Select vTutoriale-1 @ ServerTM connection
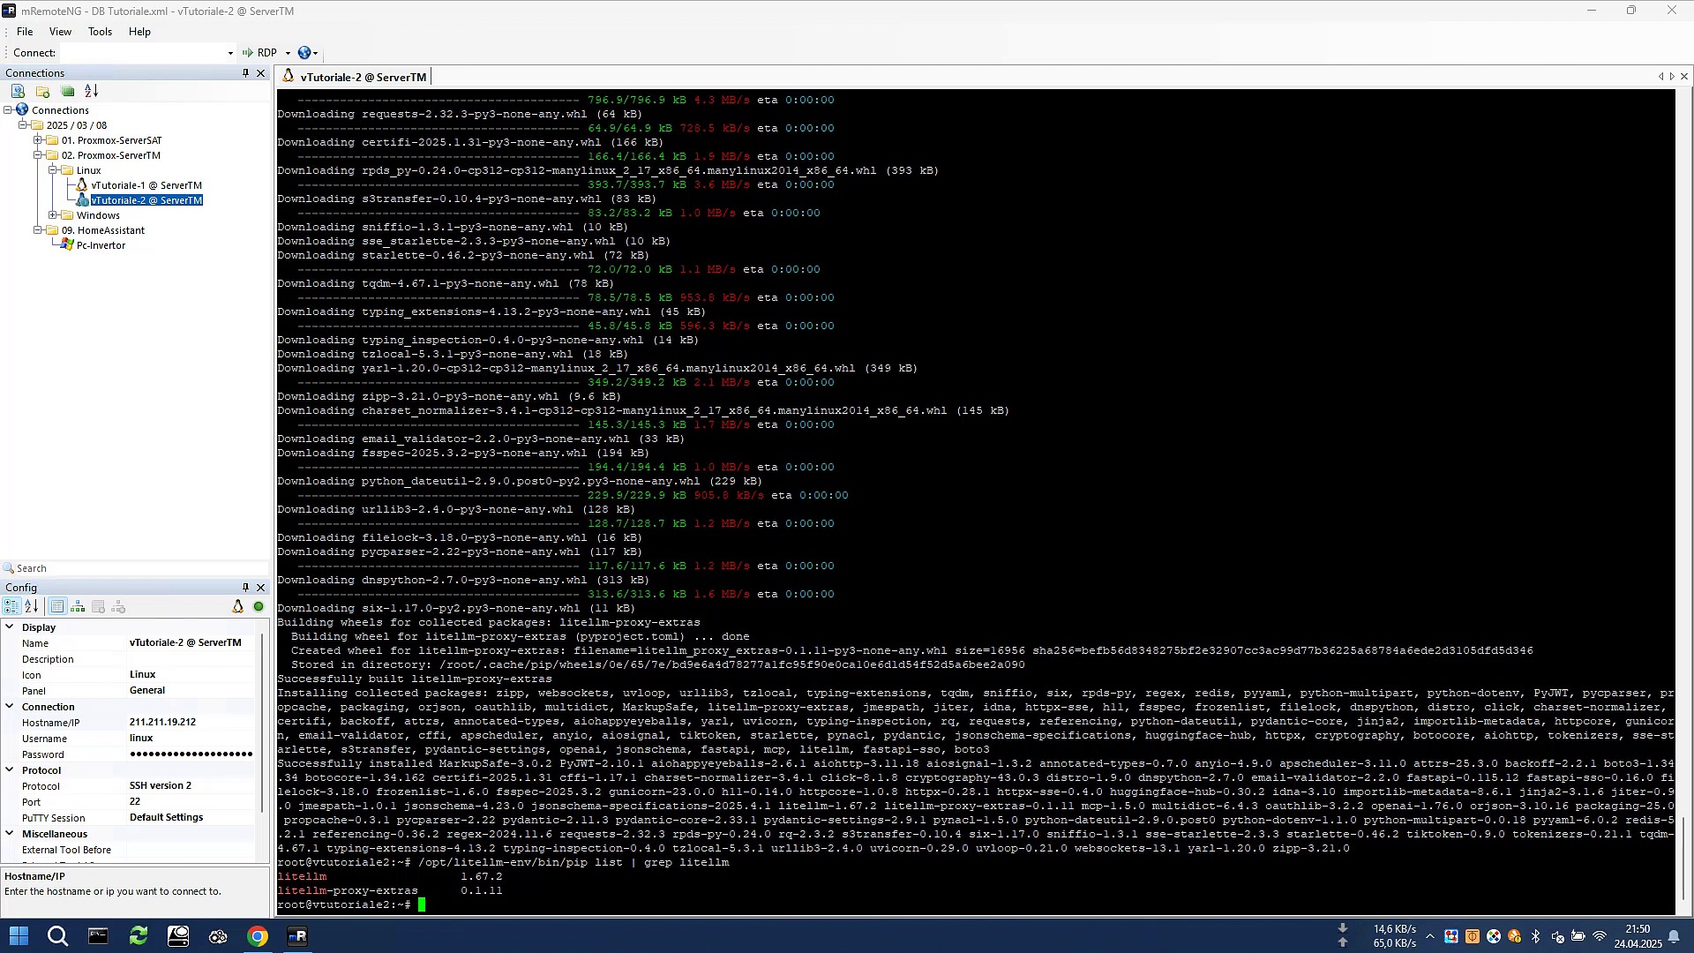The width and height of the screenshot is (1694, 953). point(146,185)
